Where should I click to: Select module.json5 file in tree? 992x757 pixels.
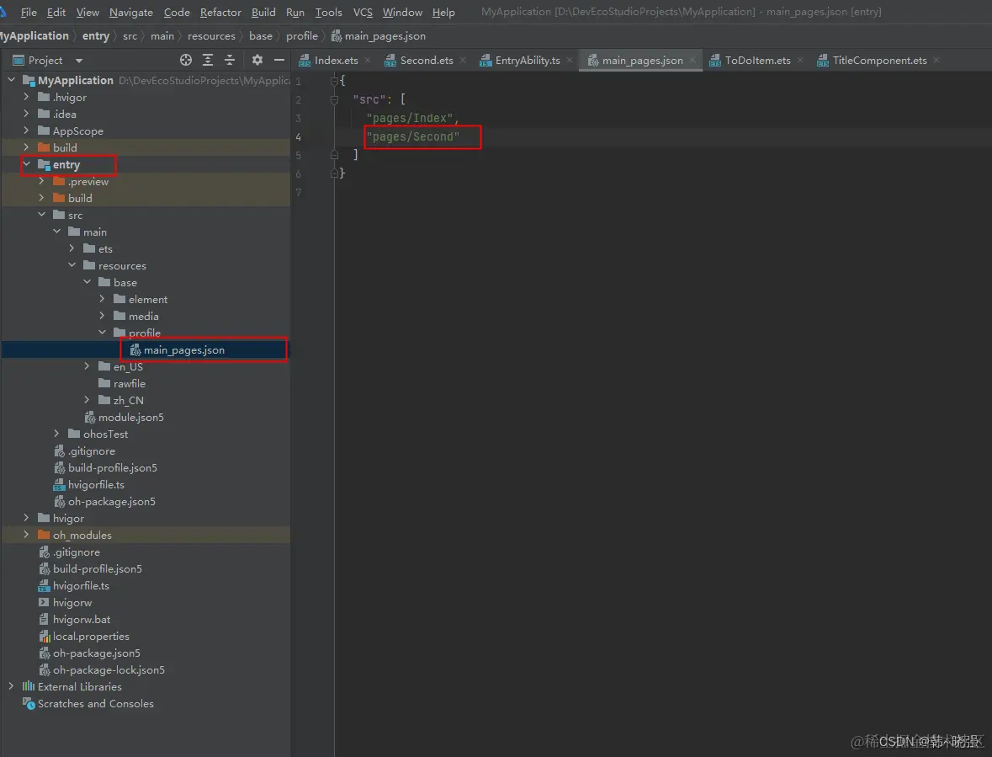pyautogui.click(x=131, y=417)
